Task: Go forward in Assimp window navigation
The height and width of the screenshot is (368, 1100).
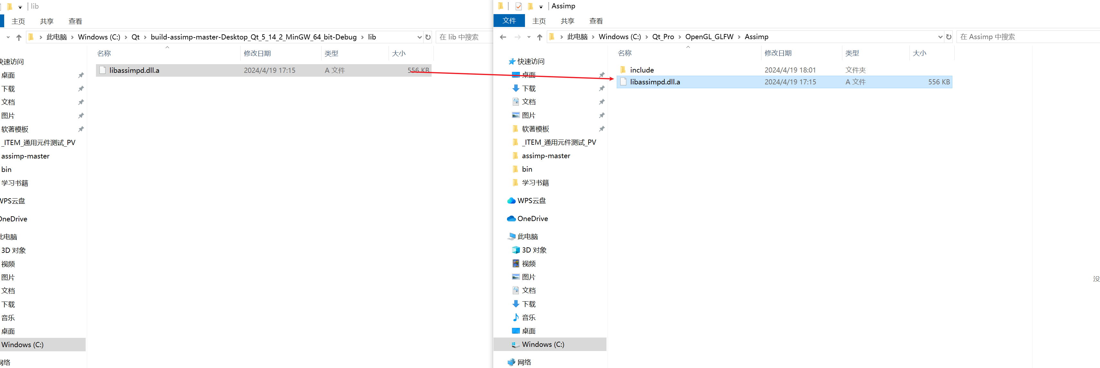Action: 518,37
